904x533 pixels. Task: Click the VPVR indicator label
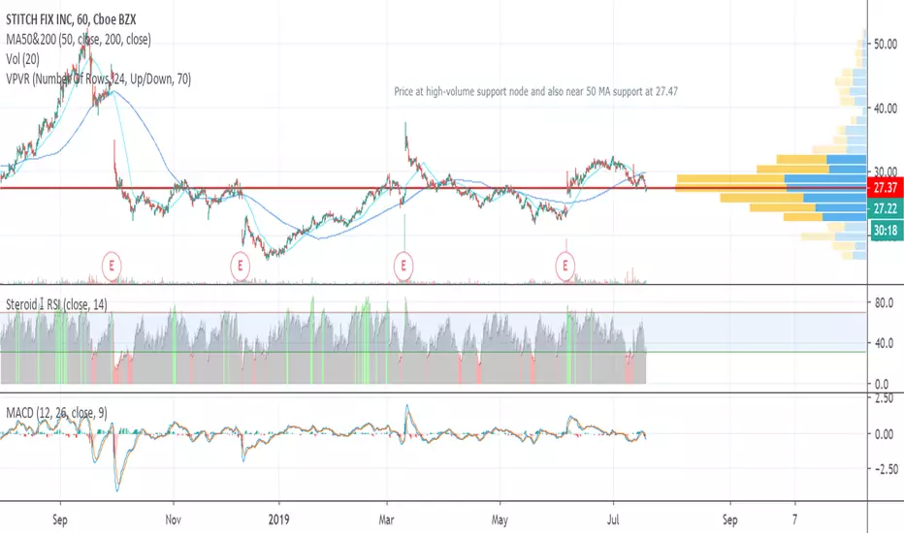pyautogui.click(x=98, y=78)
